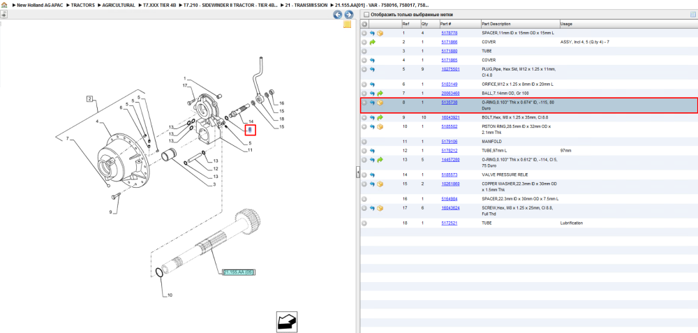
Task: Open 21.155.AA (05) reference label in diagram
Action: tap(239, 272)
